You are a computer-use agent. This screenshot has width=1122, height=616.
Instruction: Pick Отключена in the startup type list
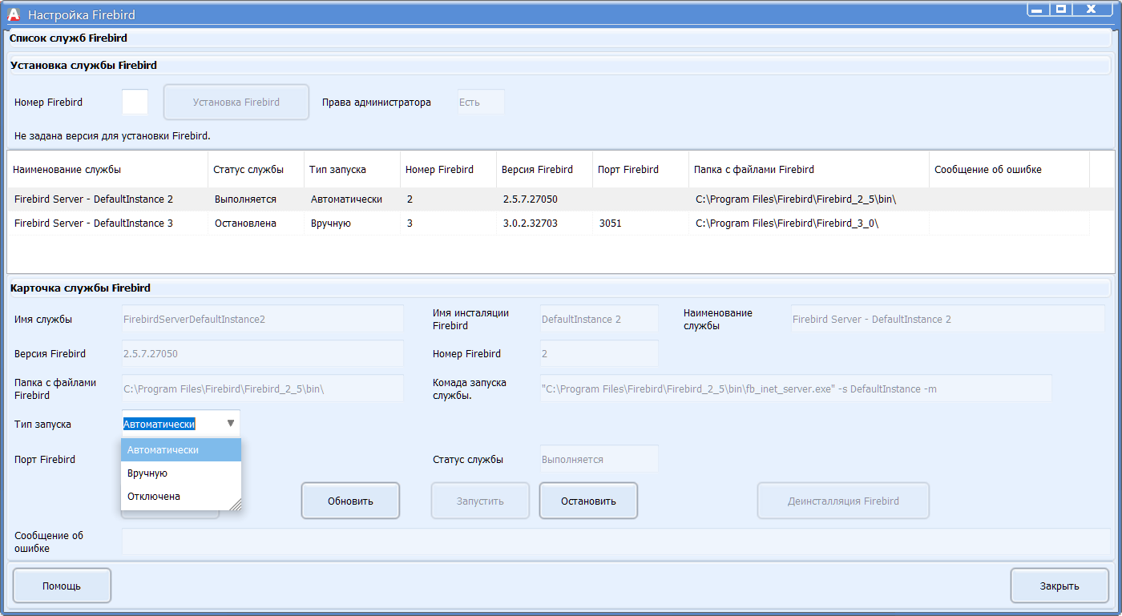coord(181,497)
